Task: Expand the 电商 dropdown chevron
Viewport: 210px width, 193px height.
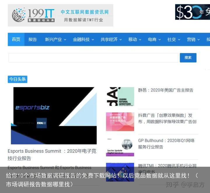Action: point(160,40)
